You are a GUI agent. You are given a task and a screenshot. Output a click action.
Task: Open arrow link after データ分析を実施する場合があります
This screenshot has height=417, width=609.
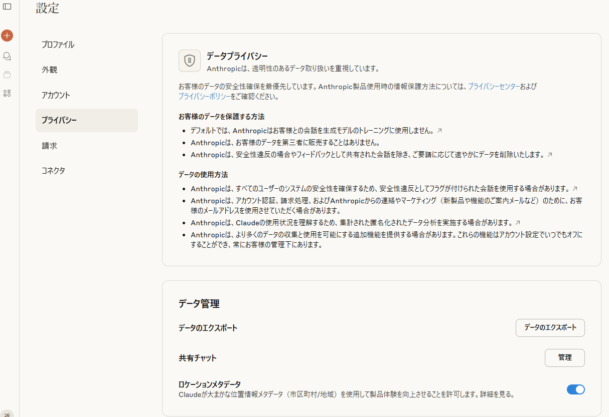coord(518,223)
